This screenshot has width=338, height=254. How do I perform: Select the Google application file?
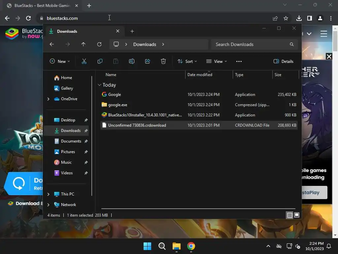(199, 95)
